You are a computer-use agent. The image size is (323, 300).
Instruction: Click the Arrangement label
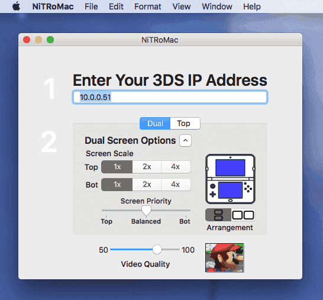coord(230,228)
